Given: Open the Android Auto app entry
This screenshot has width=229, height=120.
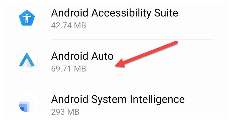Looking at the screenshot, I should click(x=114, y=61).
